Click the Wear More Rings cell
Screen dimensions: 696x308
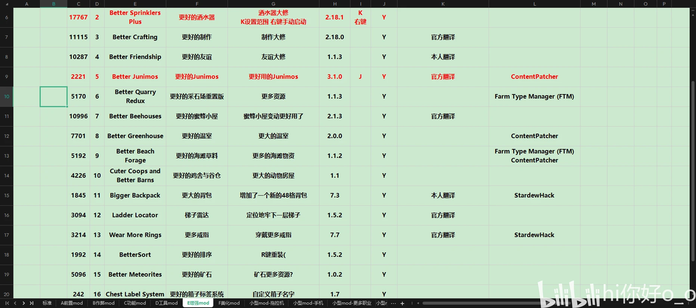click(x=135, y=235)
